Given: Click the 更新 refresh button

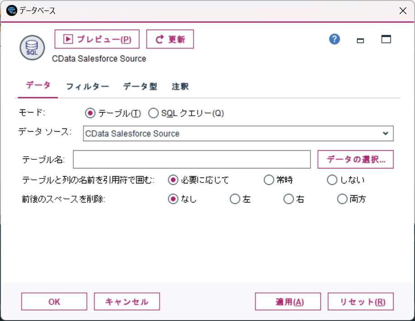Looking at the screenshot, I should click(170, 39).
